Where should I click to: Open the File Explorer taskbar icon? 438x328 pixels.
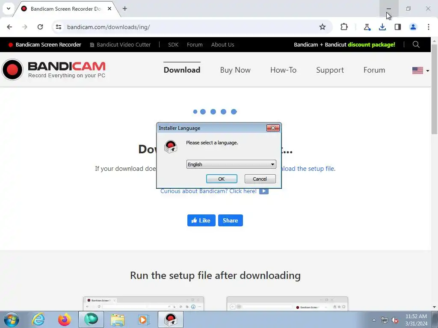point(118,319)
